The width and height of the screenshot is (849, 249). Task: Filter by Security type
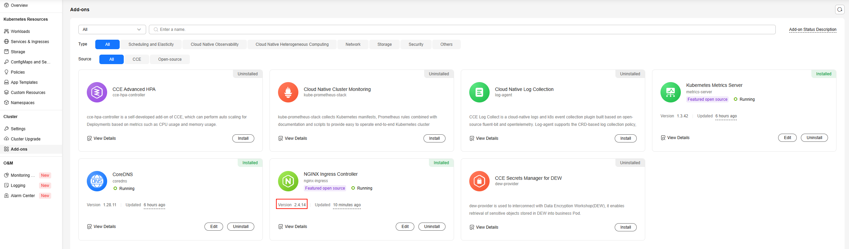pyautogui.click(x=416, y=44)
